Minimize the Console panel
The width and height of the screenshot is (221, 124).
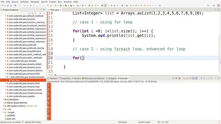click(215, 78)
